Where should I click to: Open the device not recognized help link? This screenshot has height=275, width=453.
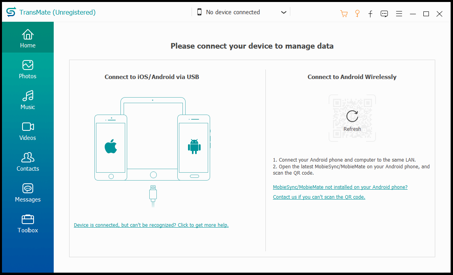[x=151, y=225]
